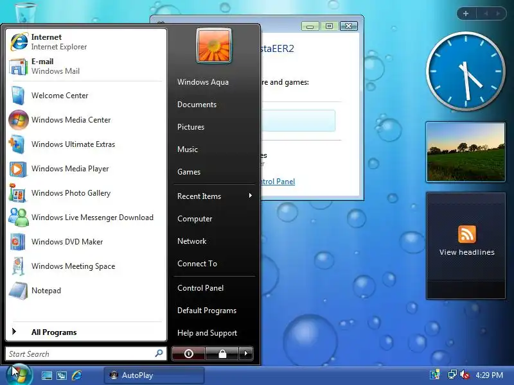514x385 pixels.
Task: Open Windows Aqua user folder
Action: [203, 82]
